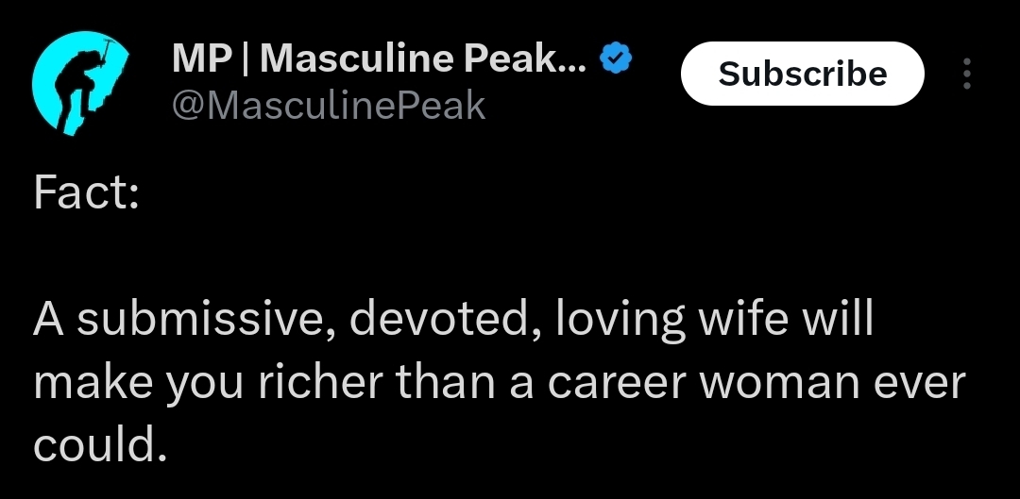Open the Masculine Peak profile avatar

click(80, 83)
